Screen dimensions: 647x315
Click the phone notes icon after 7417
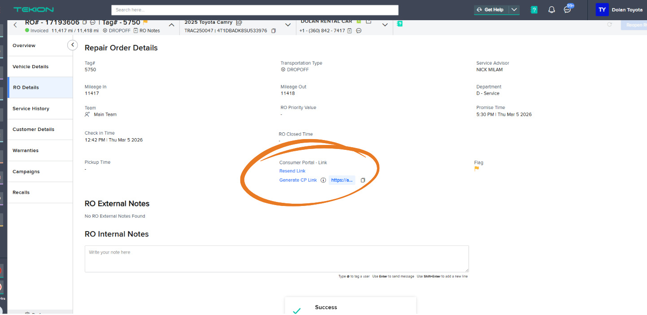tap(350, 31)
